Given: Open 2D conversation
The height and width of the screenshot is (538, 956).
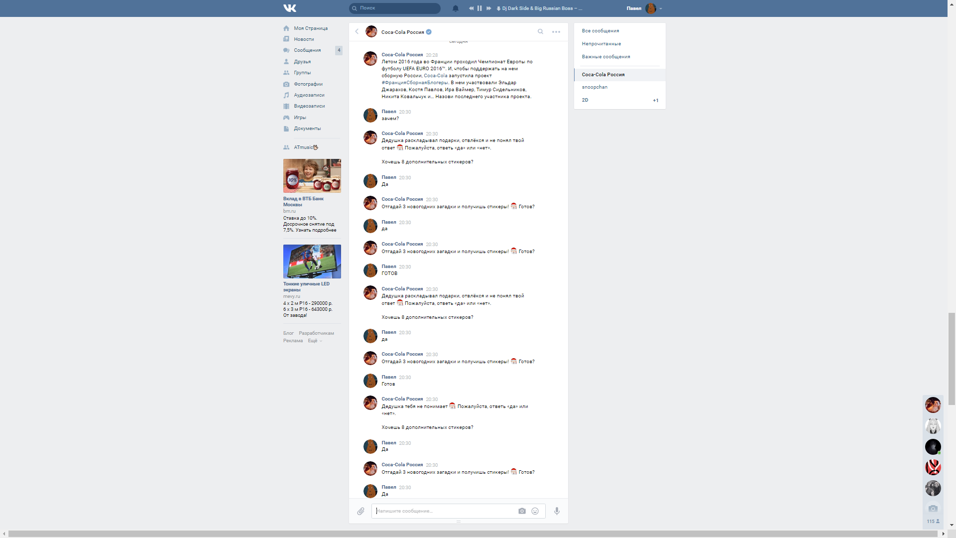Looking at the screenshot, I should click(620, 100).
